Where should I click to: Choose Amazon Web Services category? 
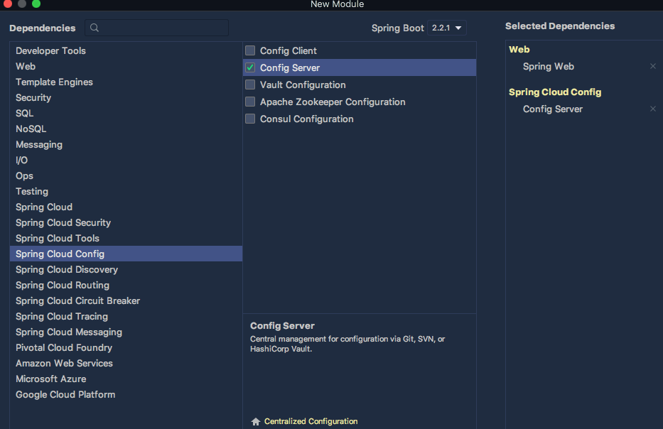(126, 364)
